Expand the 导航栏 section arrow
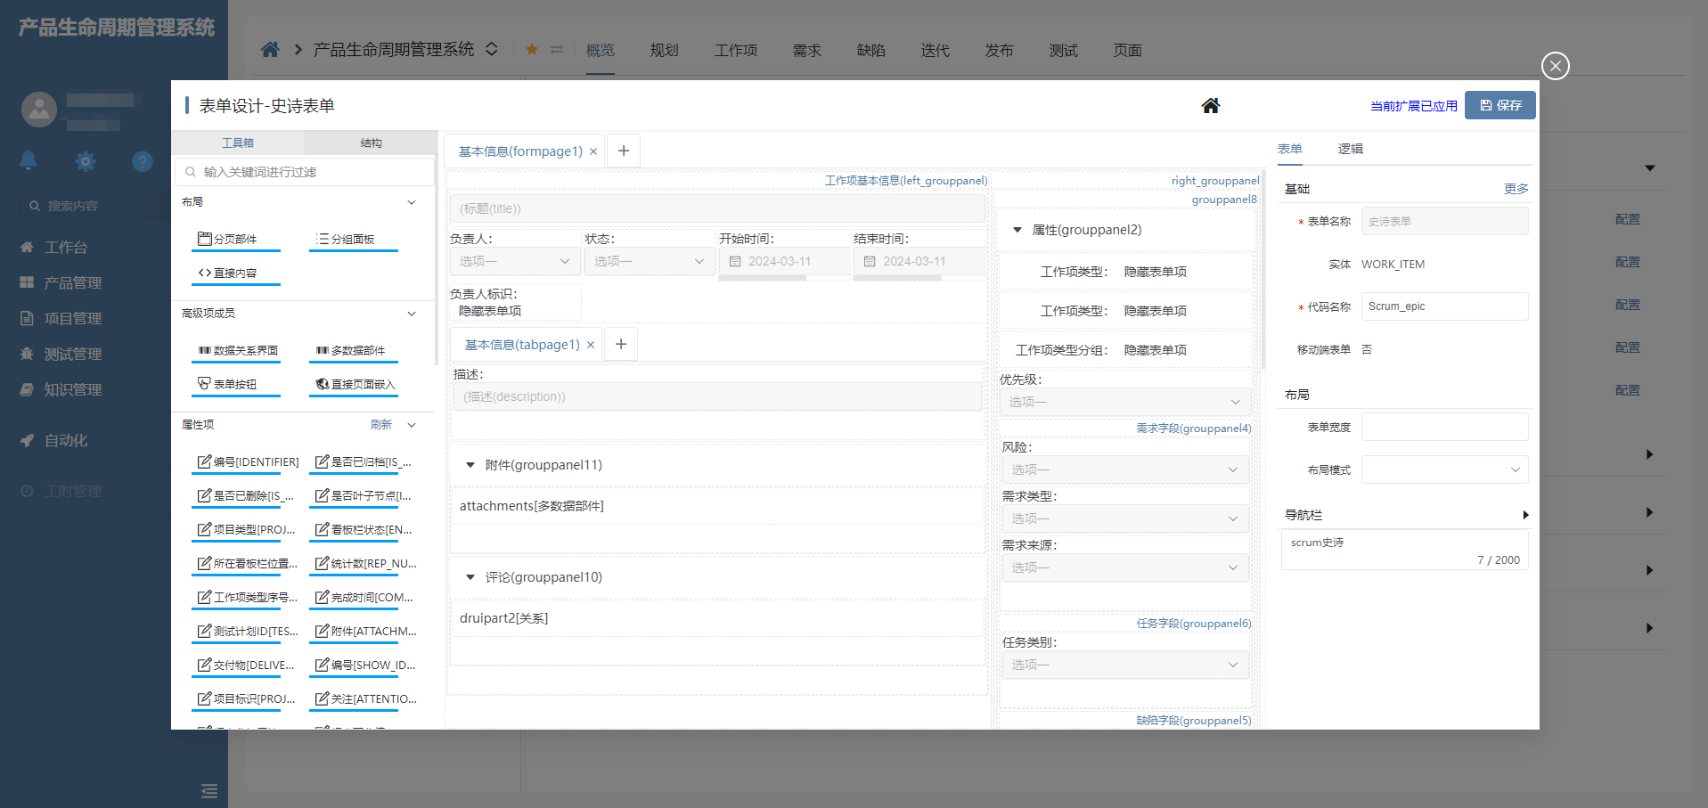Image resolution: width=1708 pixels, height=808 pixels. tap(1525, 515)
